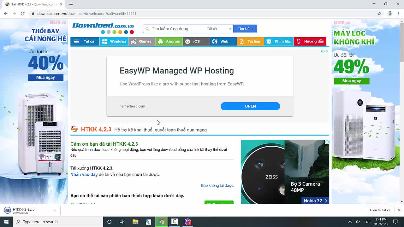Open the Tài liệu category
404x227 pixels.
(250, 41)
